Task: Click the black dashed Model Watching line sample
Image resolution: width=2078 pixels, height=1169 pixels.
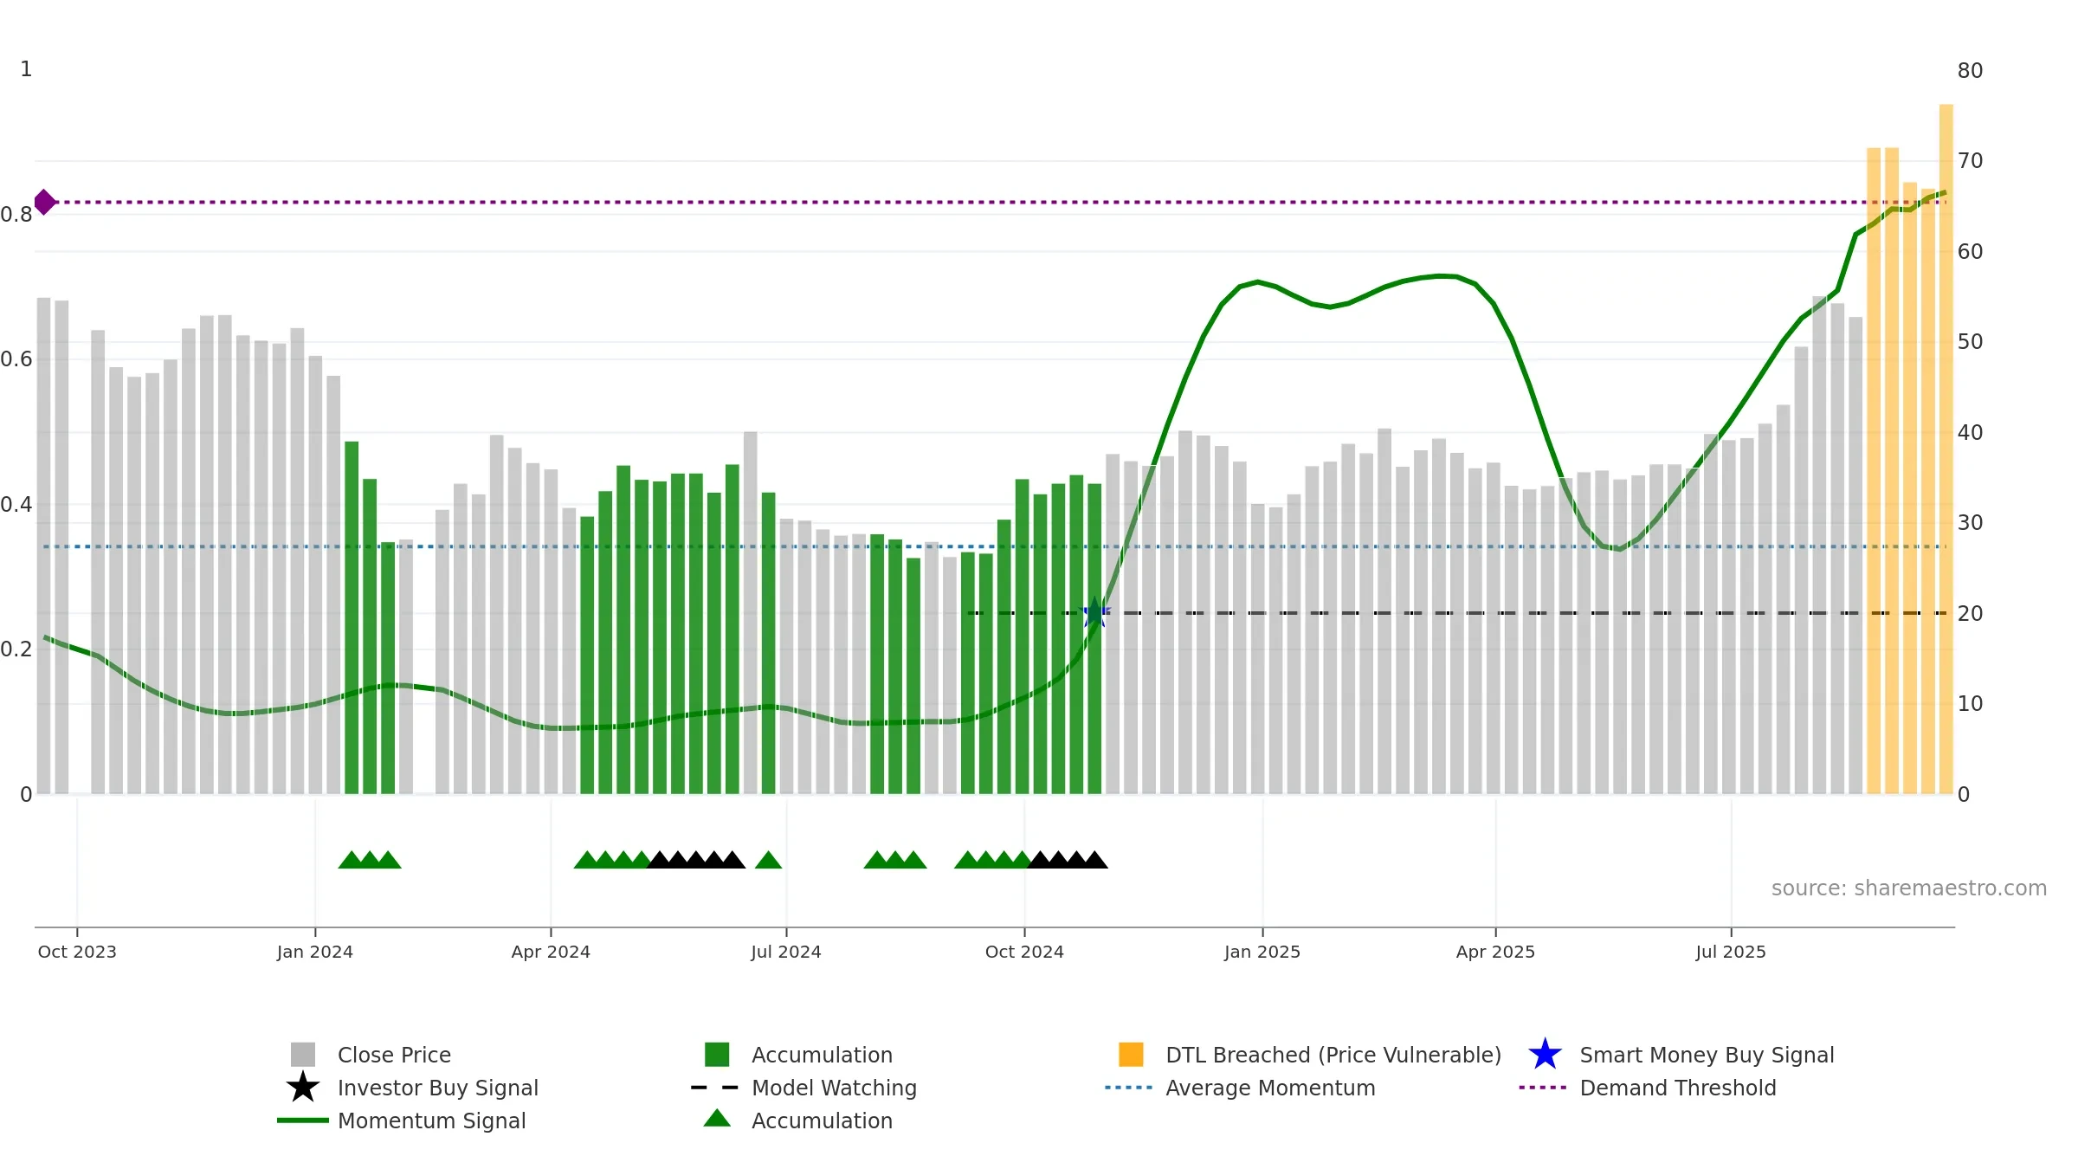Action: tap(715, 1088)
